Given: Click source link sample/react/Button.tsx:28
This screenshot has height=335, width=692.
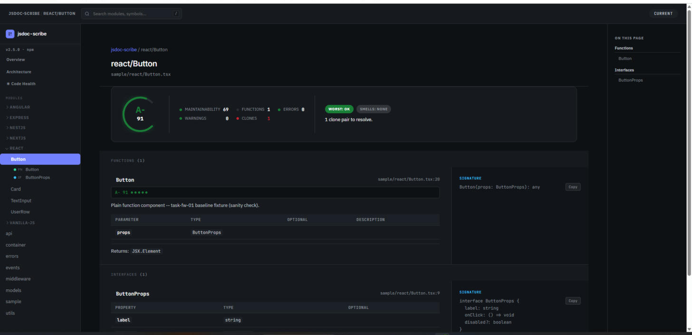Looking at the screenshot, I should pos(409,180).
